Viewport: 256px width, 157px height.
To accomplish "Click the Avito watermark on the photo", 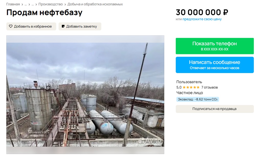I will point(150,140).
